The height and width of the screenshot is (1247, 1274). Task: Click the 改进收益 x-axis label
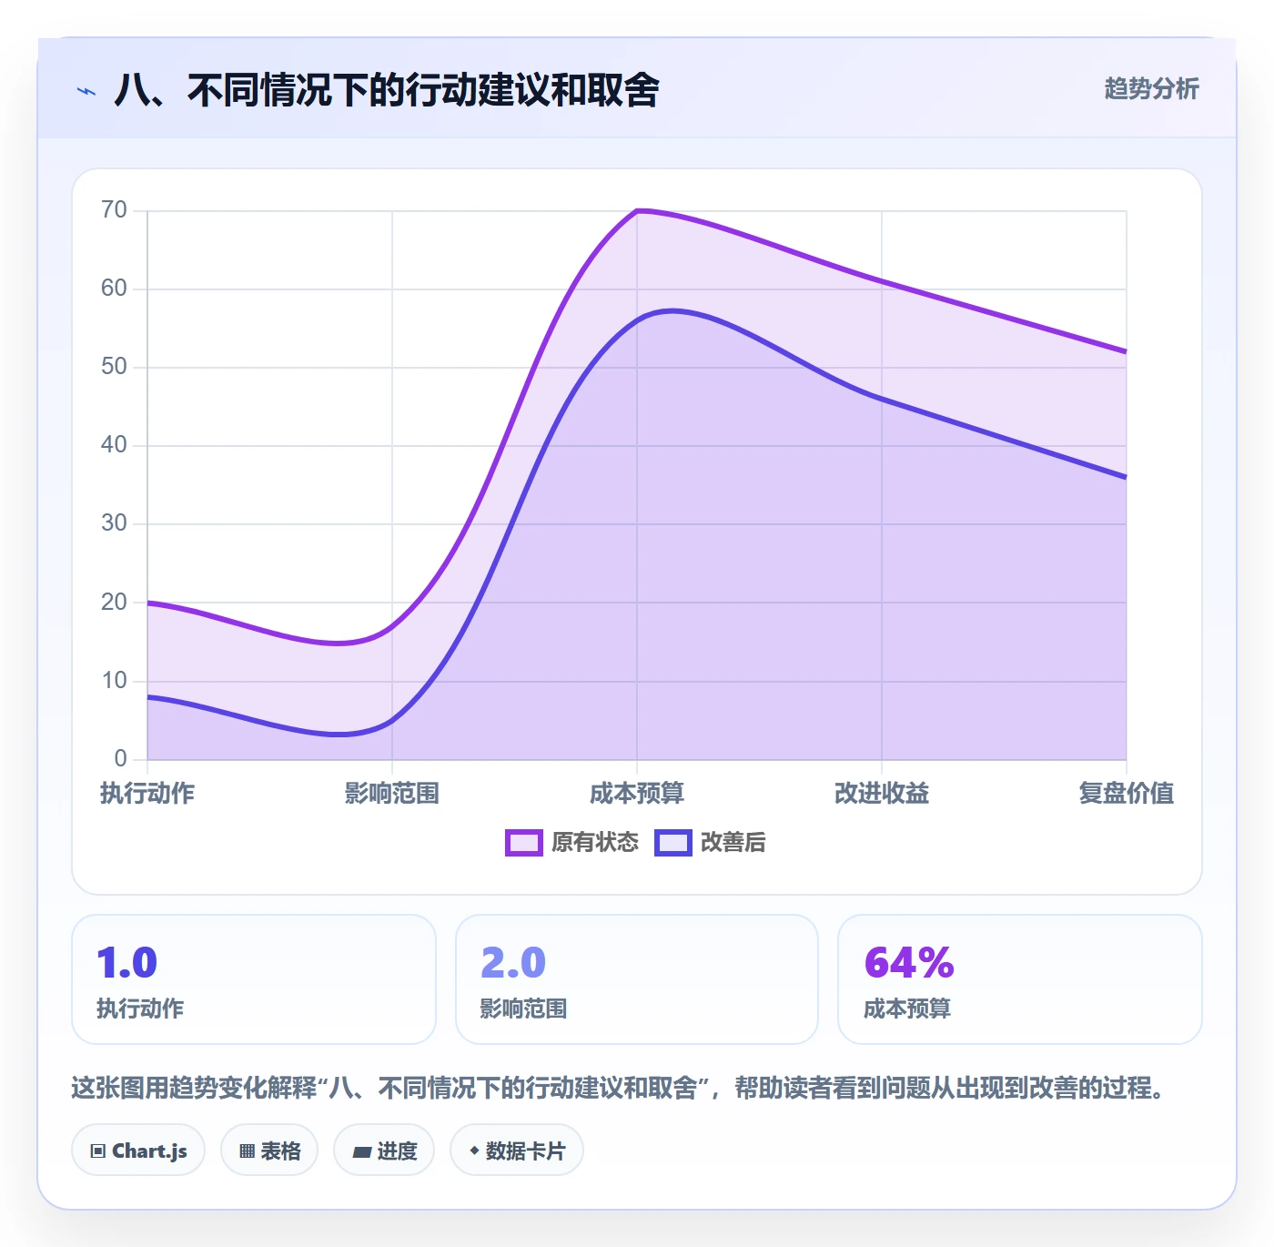882,793
